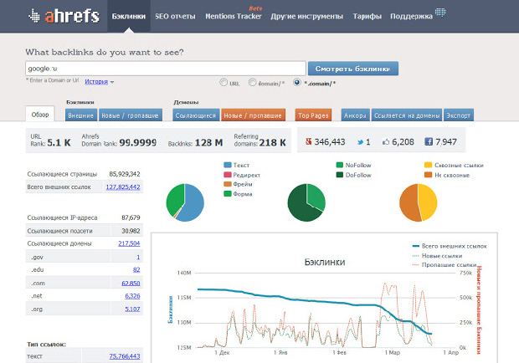Select the URL radio button
Viewport: 519px width, 363px height.
[224, 82]
